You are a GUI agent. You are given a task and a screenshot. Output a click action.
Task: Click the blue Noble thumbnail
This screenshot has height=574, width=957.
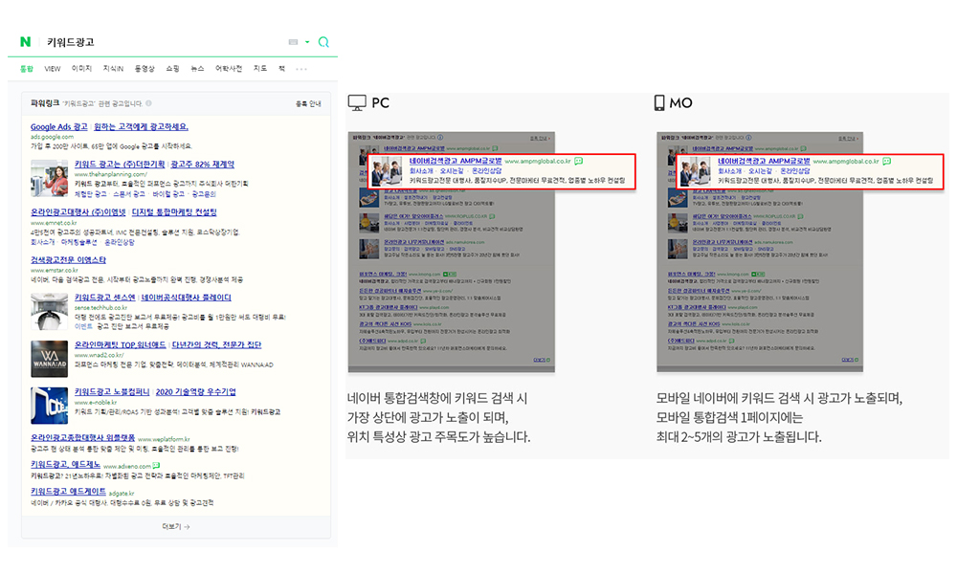pos(50,406)
